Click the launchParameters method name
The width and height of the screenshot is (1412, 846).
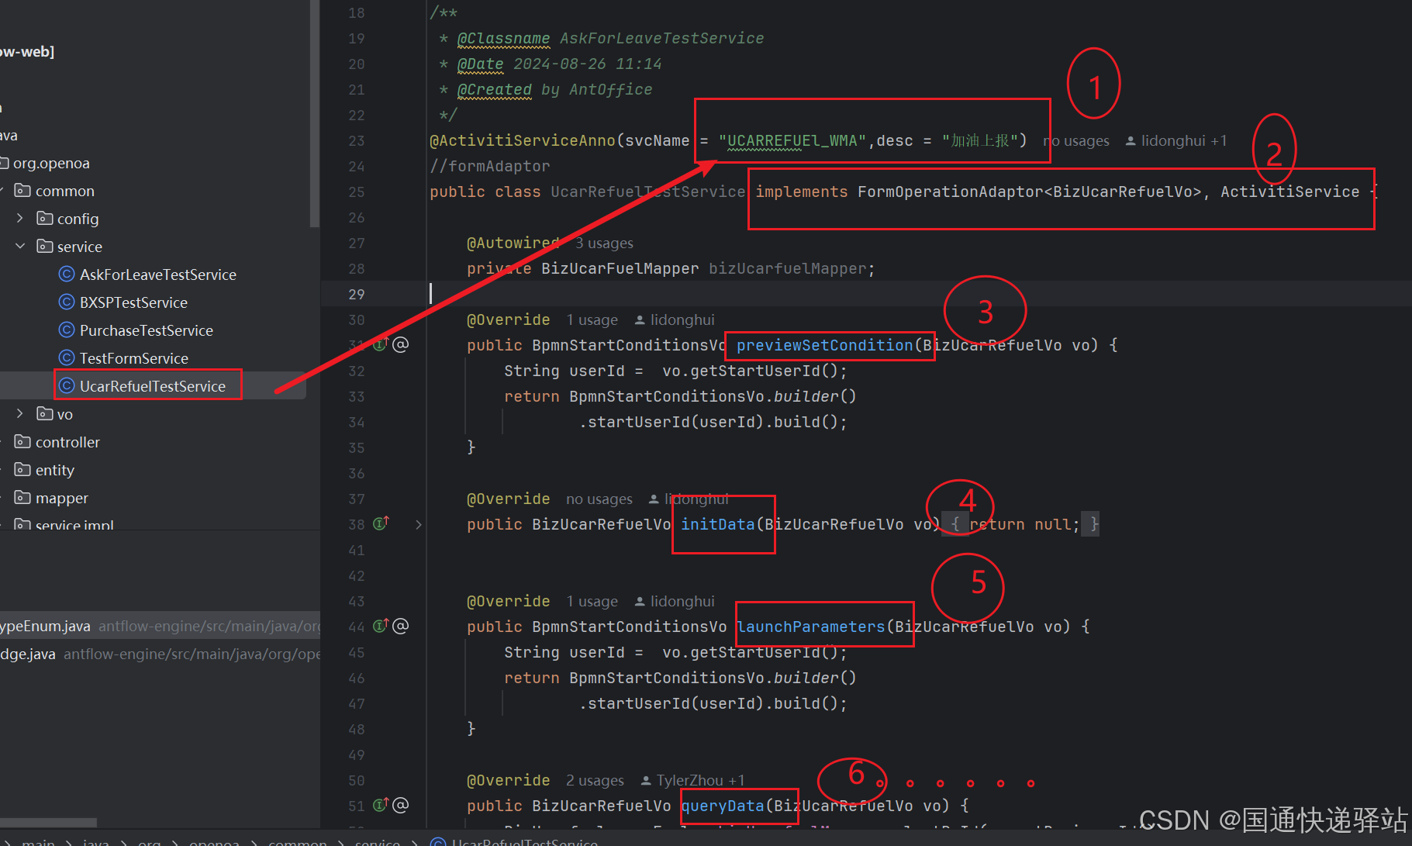811,627
